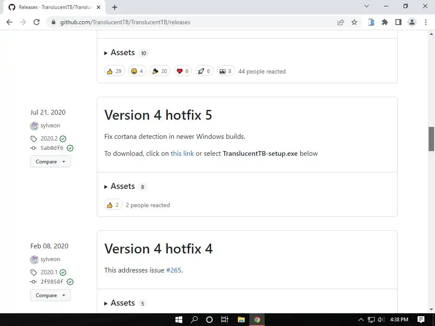Open tag 2020.1
The image size is (435, 326).
[49, 272]
